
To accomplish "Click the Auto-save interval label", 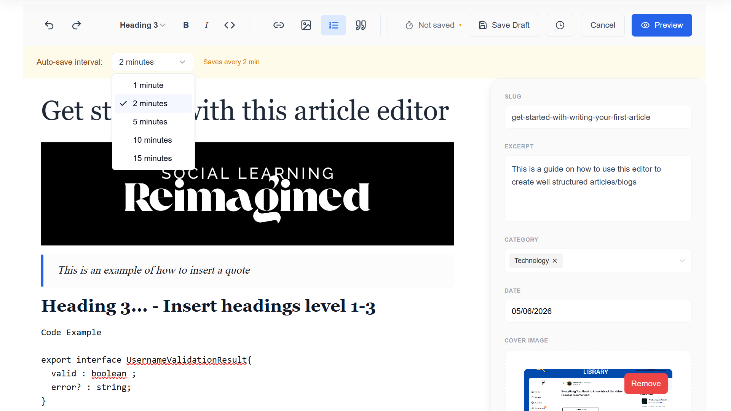I will click(70, 62).
